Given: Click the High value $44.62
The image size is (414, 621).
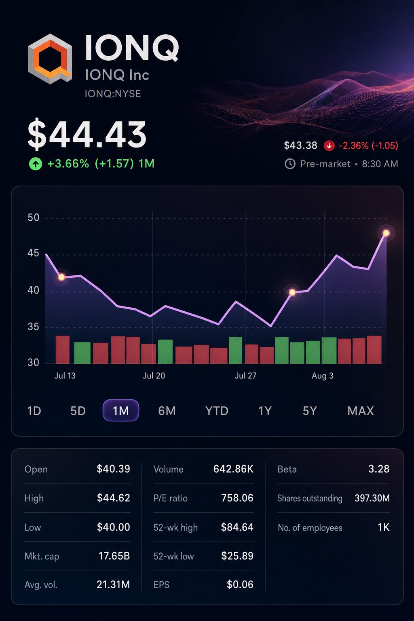Looking at the screenshot, I should (113, 498).
